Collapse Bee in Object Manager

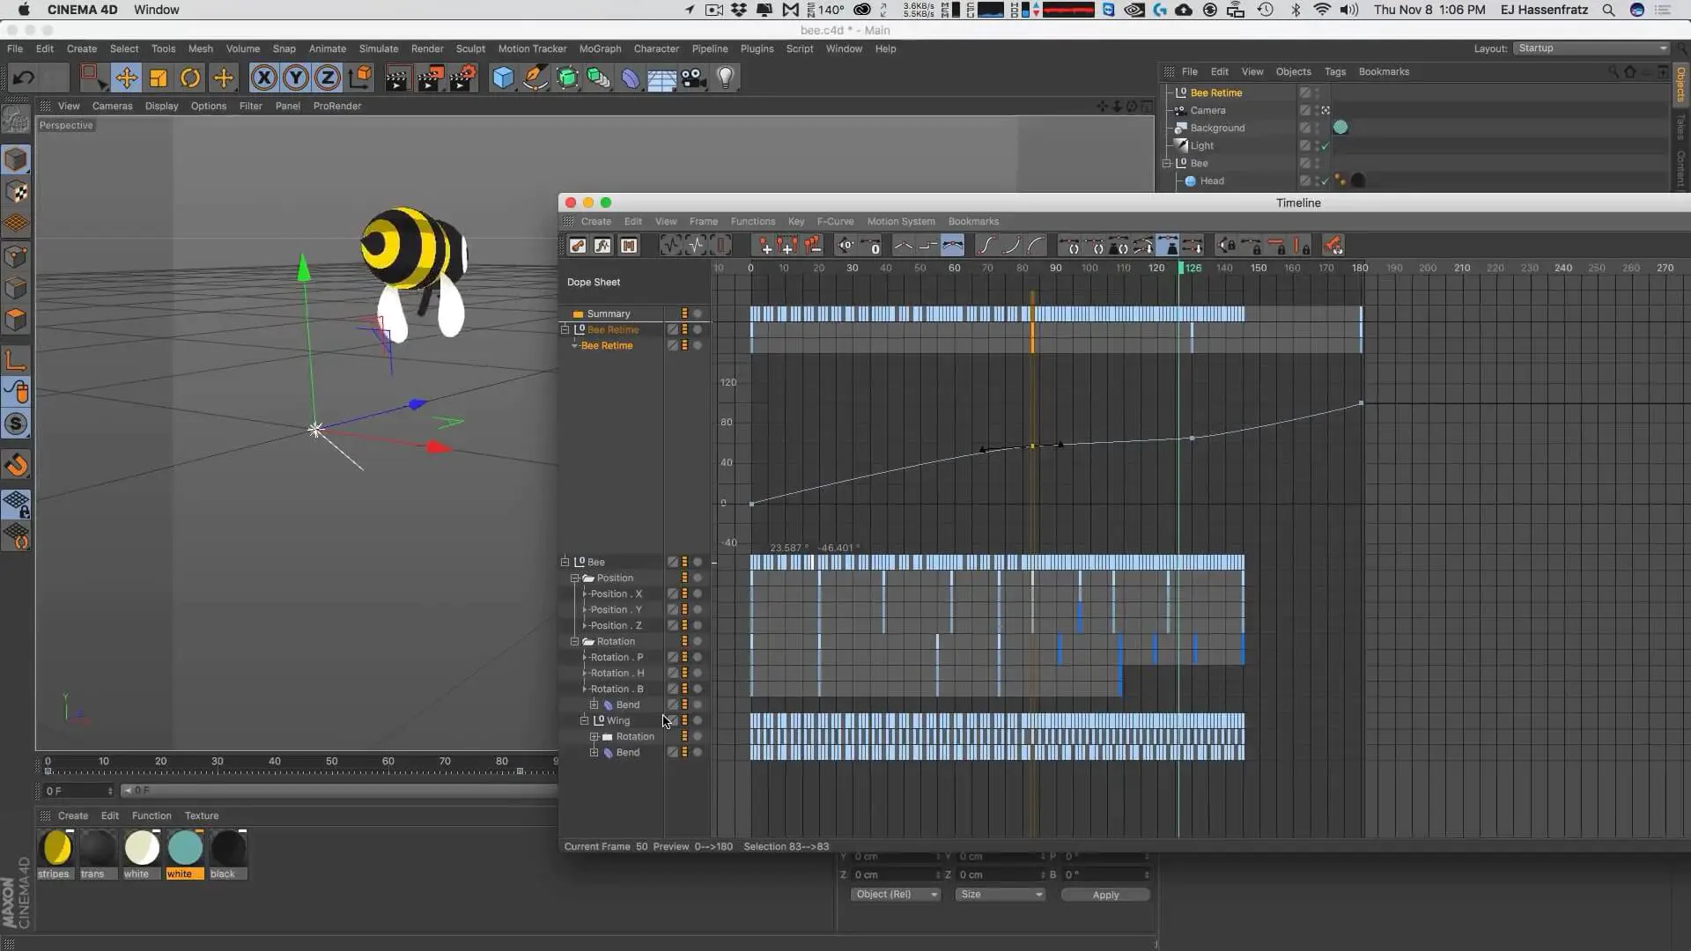pyautogui.click(x=1167, y=163)
